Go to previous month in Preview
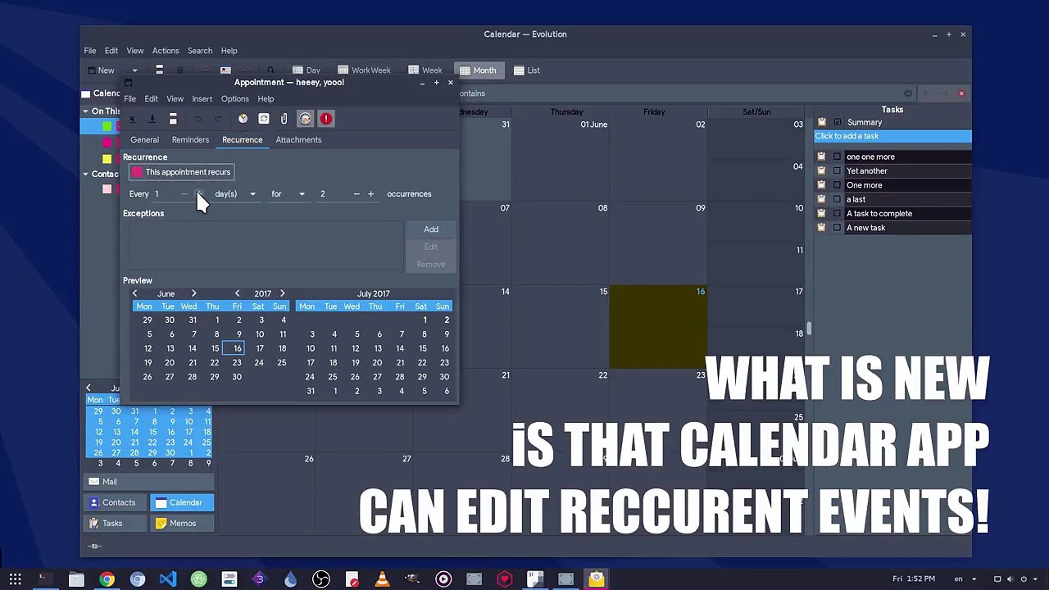Viewport: 1049px width, 590px height. (134, 293)
